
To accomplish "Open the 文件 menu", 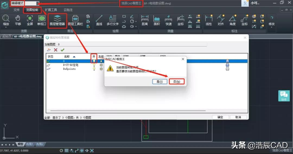I will point(17,10).
